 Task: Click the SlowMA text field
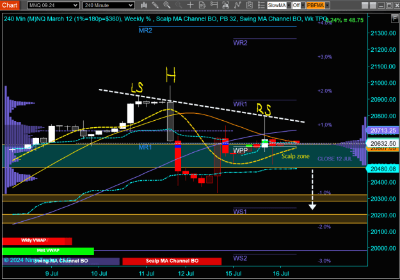276,5
